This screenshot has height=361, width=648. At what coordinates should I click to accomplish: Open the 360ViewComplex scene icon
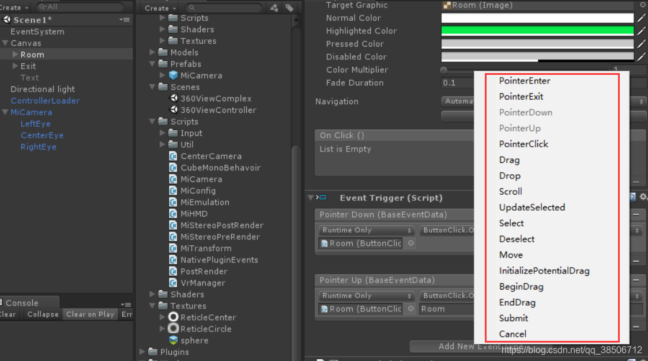[174, 98]
